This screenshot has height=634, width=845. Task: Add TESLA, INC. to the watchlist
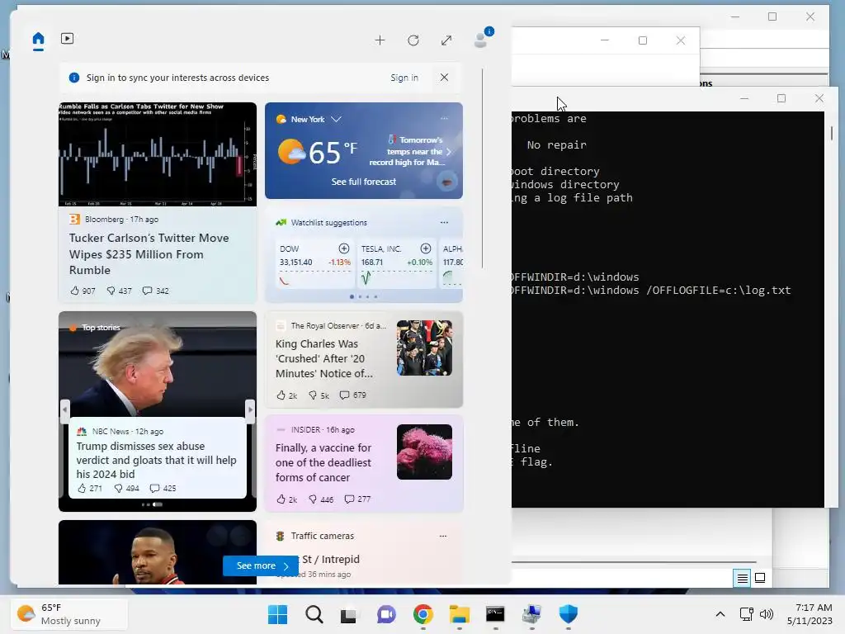426,248
